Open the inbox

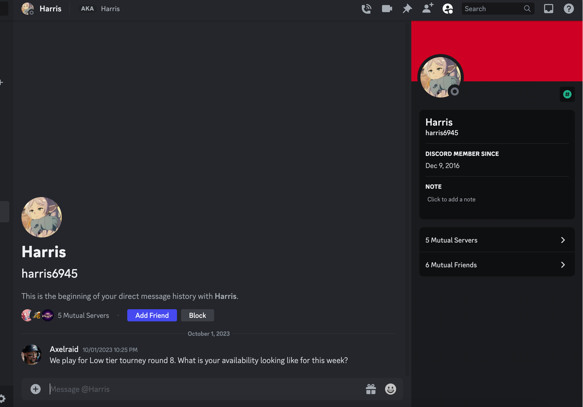(548, 9)
